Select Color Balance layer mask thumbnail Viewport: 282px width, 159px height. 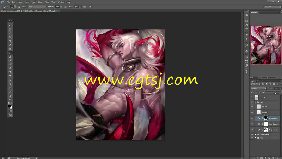(x=266, y=124)
